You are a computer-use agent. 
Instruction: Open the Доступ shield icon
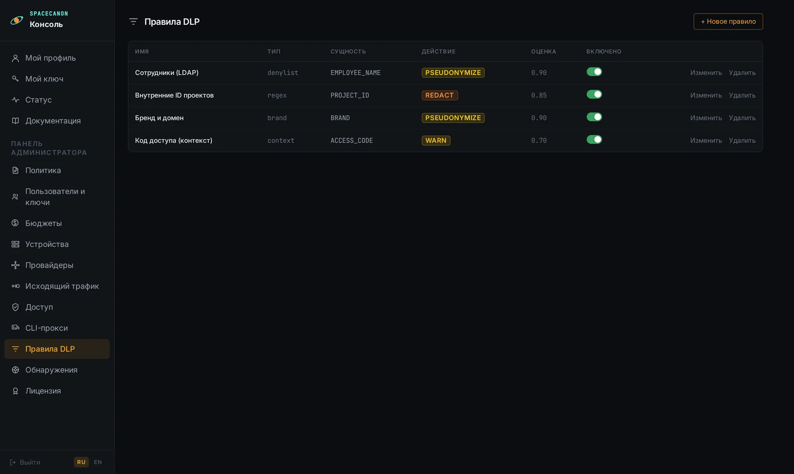click(15, 307)
